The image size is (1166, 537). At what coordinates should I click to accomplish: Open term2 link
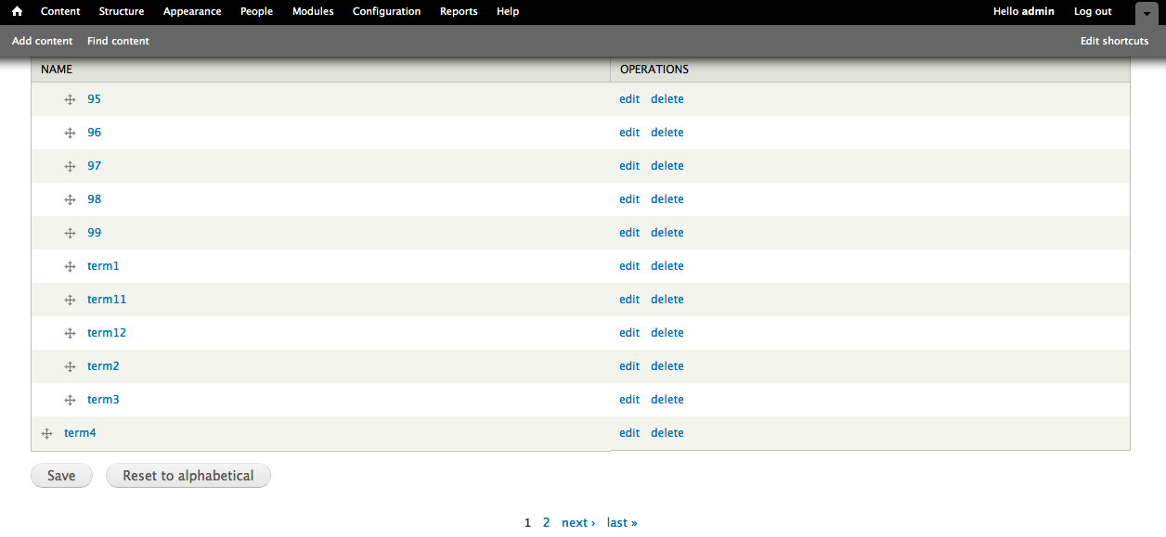(103, 366)
